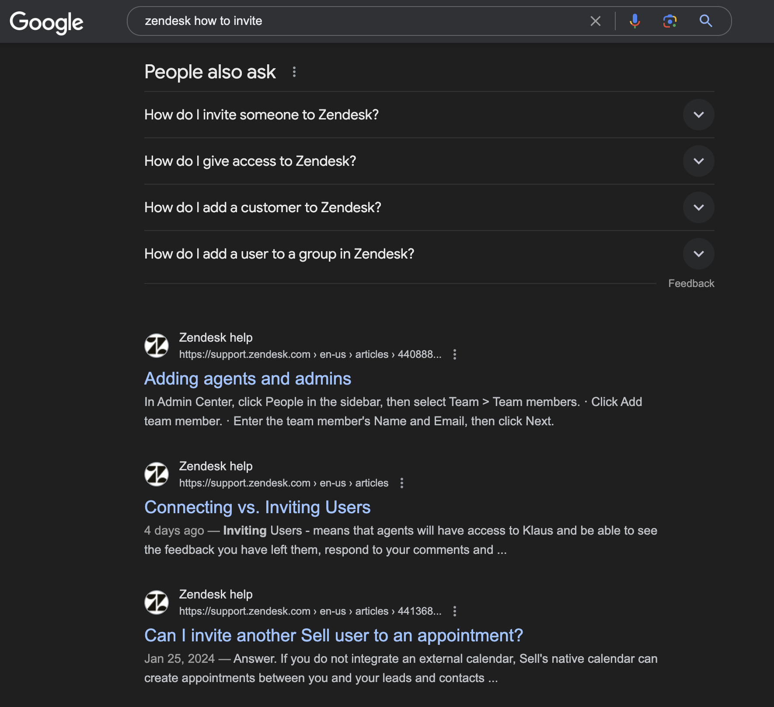
Task: Clear the search query with the X icon
Action: click(595, 21)
